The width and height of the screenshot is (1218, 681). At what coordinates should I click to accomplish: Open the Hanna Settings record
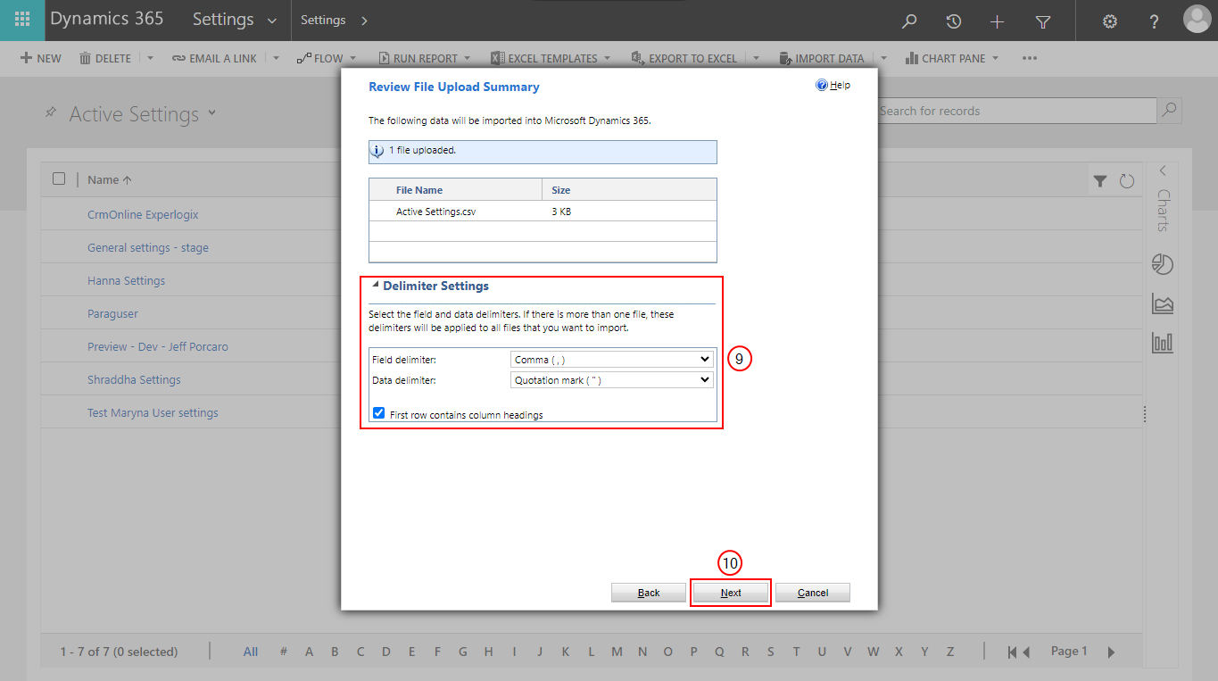click(x=126, y=280)
